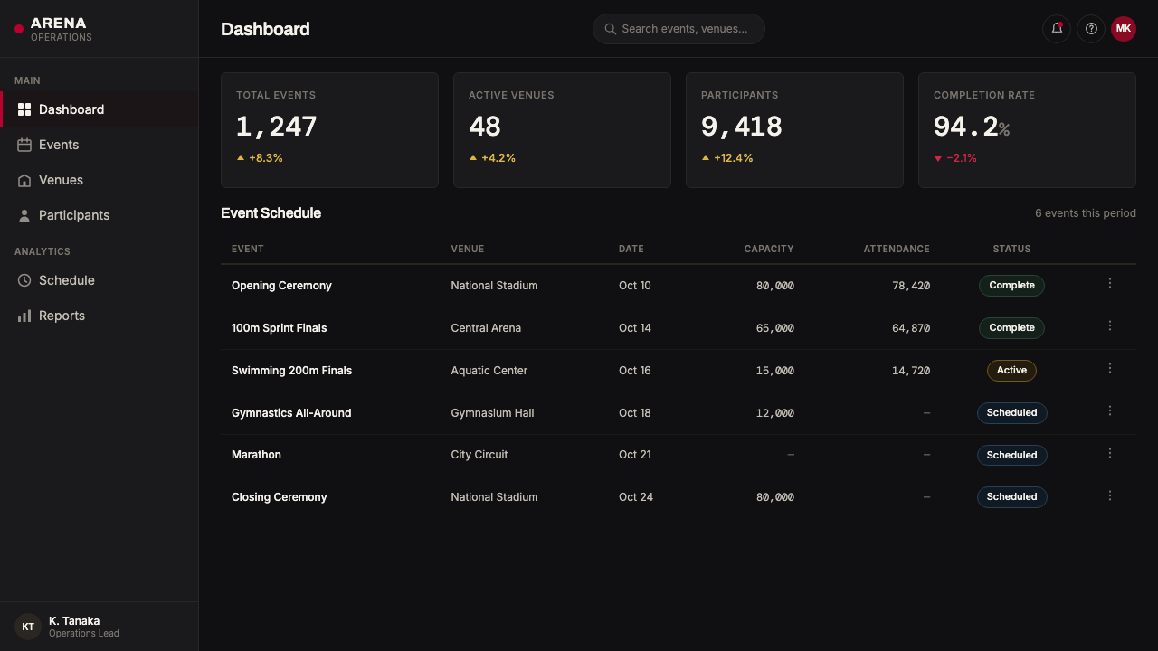Click the Events calendar icon in sidebar
The image size is (1158, 651).
tap(24, 145)
